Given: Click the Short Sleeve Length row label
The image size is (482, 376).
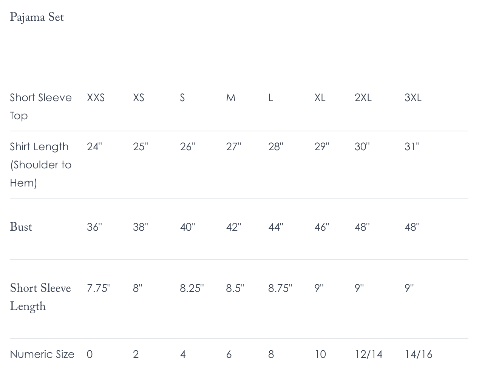Looking at the screenshot, I should tap(40, 297).
